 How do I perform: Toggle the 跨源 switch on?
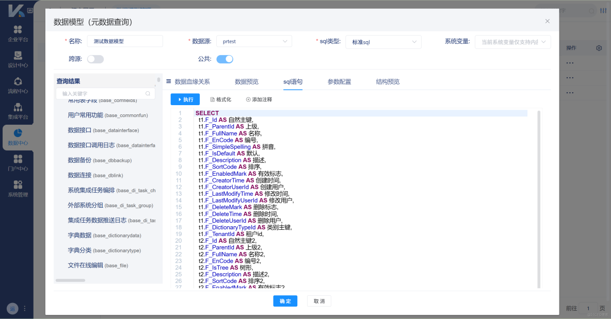click(95, 59)
